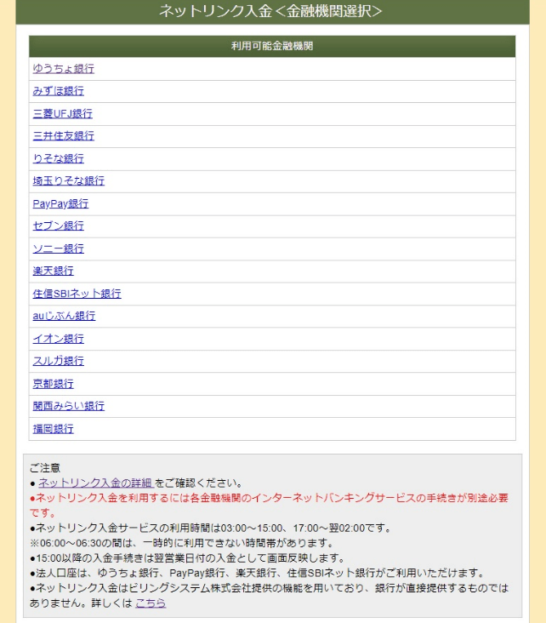This screenshot has width=546, height=623.
Task: Choose 住信SBIネット銀行 from the list
Action: click(x=77, y=294)
